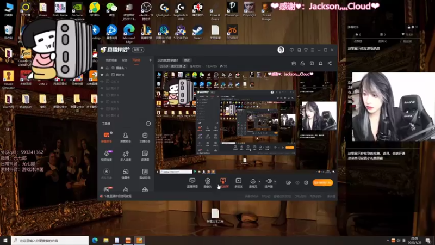This screenshot has height=245, width=435.
Task: Add live screen capture source
Action: point(192,183)
